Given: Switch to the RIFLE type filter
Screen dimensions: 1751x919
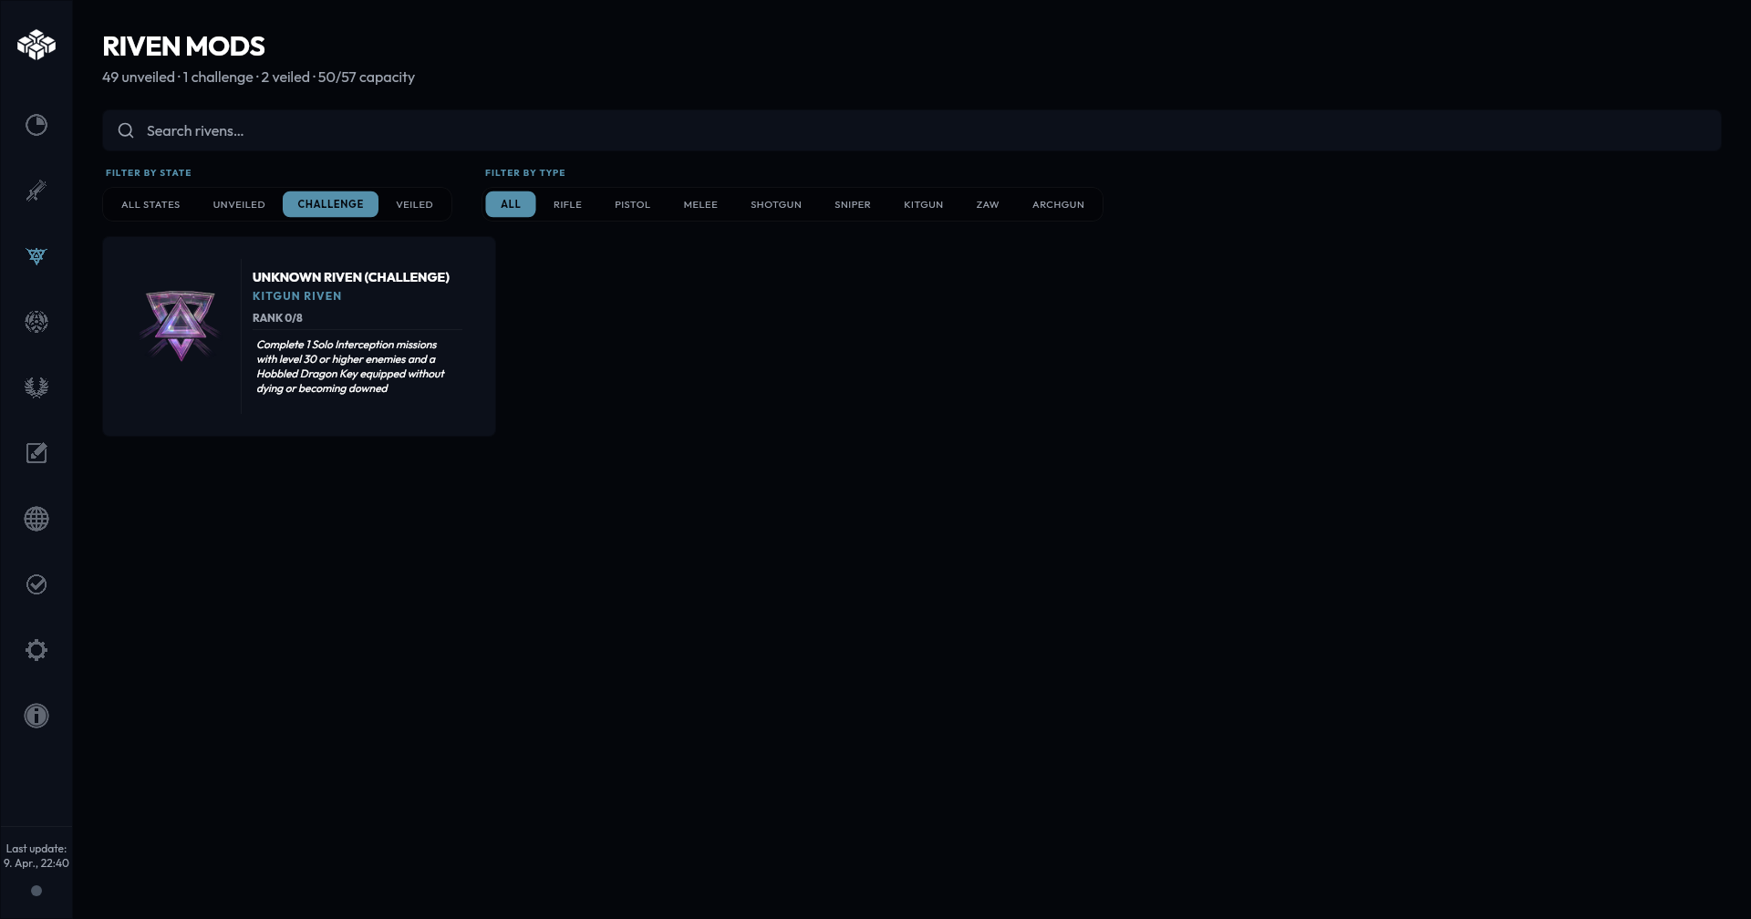Looking at the screenshot, I should [567, 204].
